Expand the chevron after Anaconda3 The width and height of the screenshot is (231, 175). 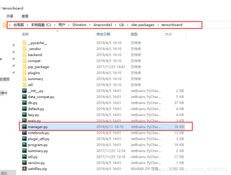(115, 25)
